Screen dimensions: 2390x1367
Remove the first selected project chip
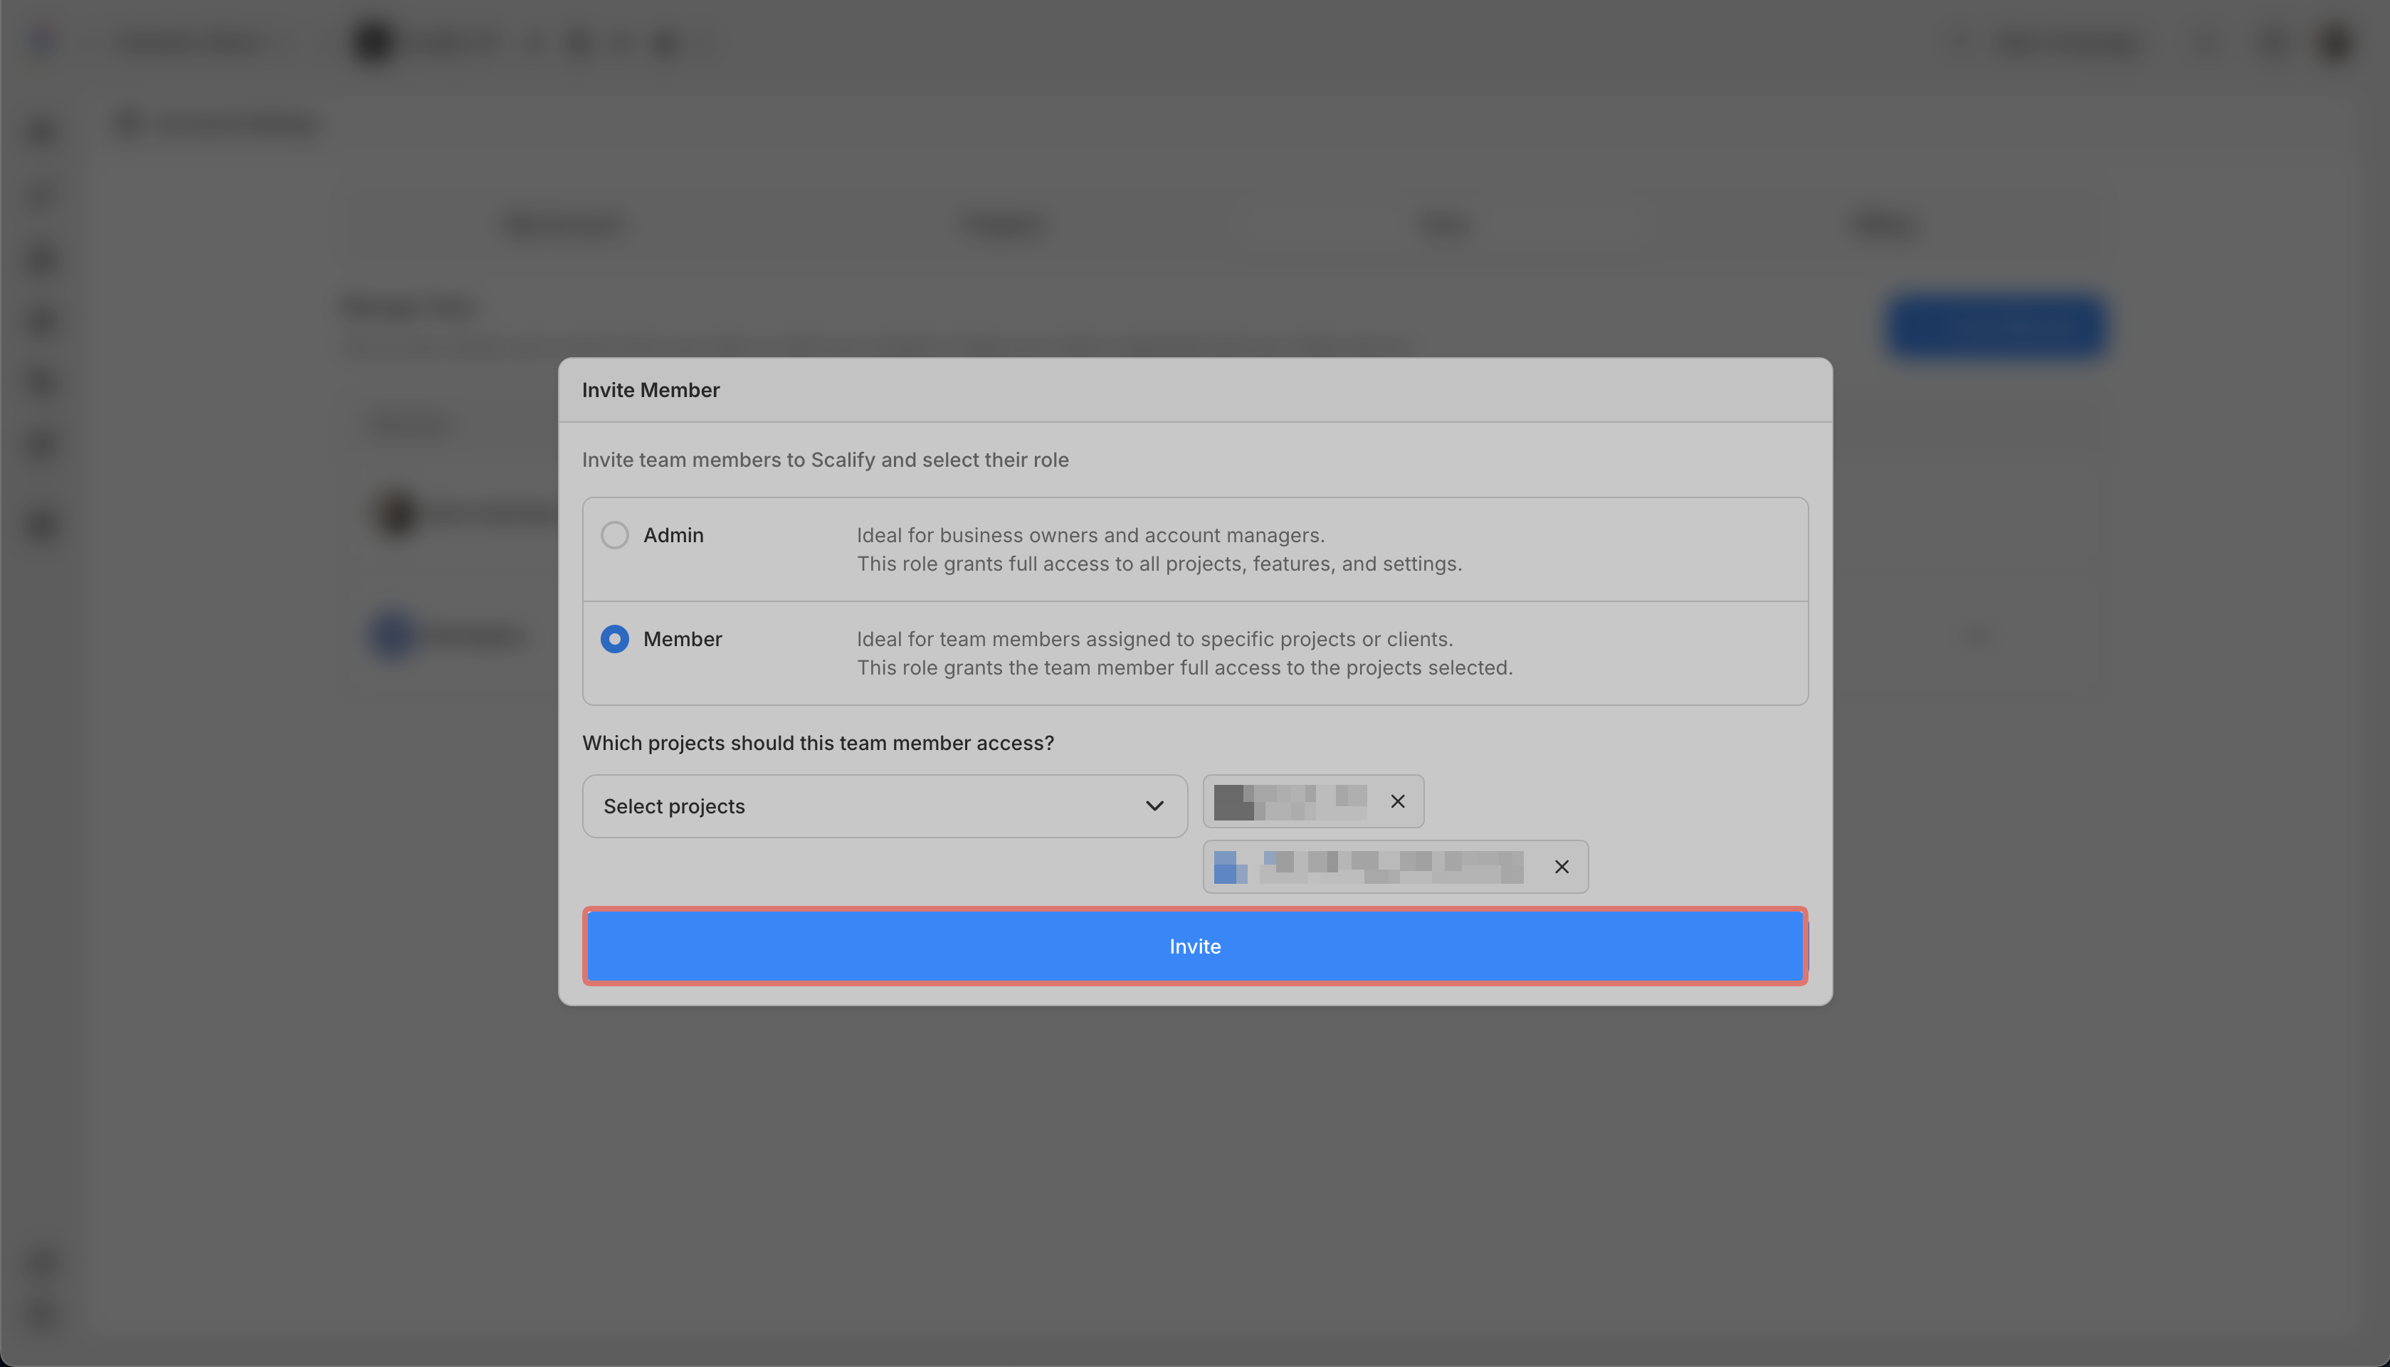[x=1397, y=801]
